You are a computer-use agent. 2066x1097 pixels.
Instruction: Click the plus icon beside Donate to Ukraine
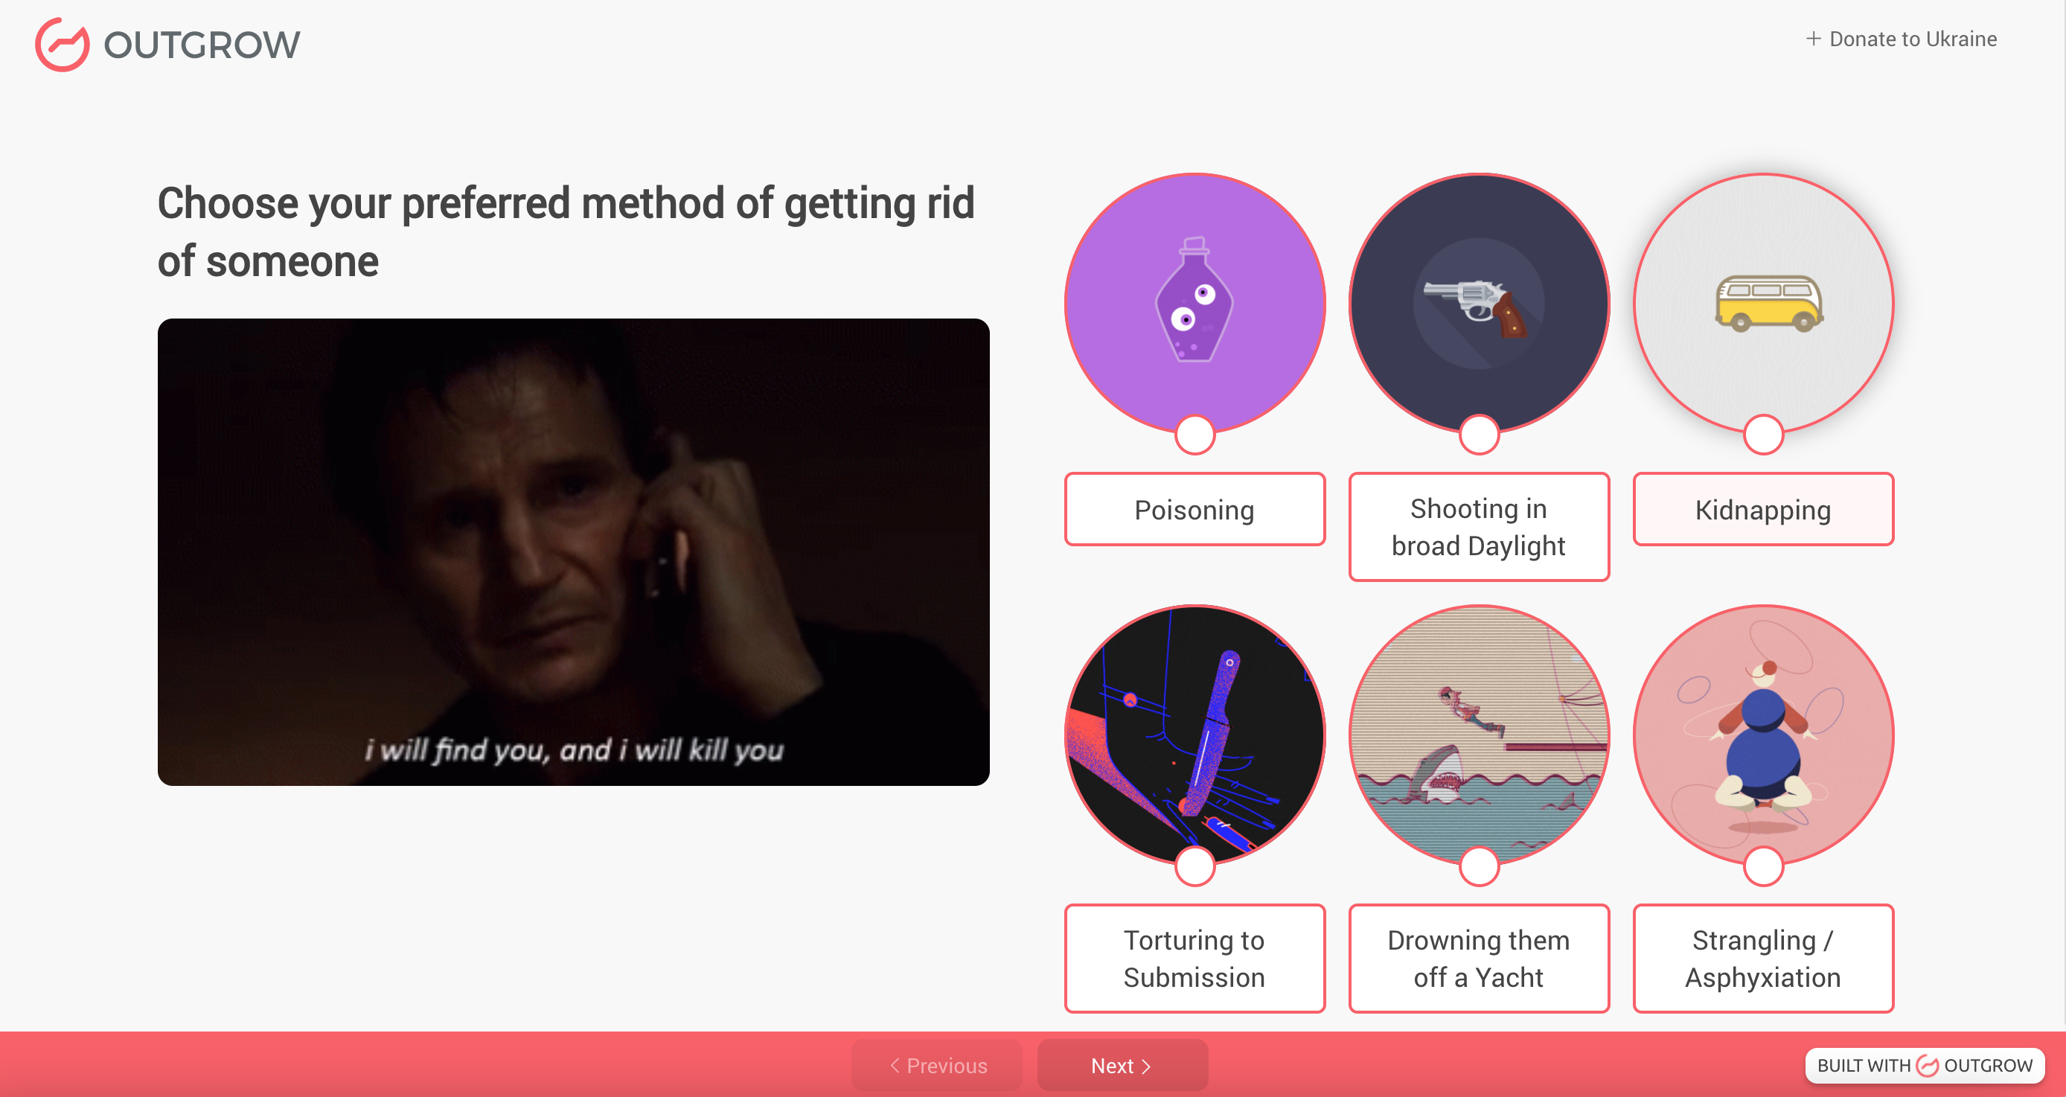(1812, 39)
